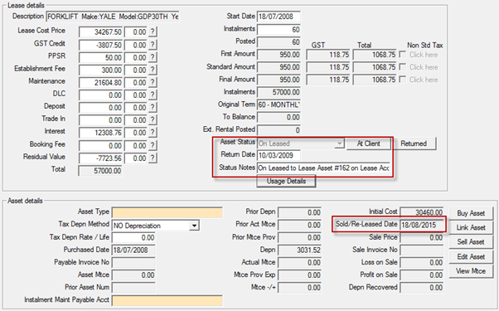This screenshot has width=499, height=311.
Task: Click the Residual Value amount -7723.56
Action: pos(100,158)
